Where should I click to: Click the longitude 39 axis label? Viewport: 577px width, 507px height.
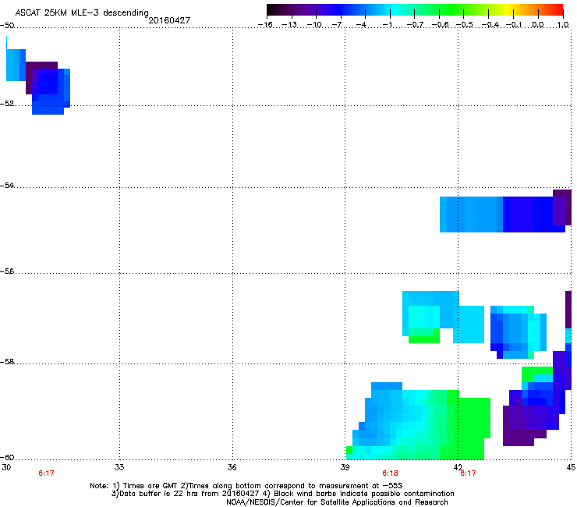(345, 467)
